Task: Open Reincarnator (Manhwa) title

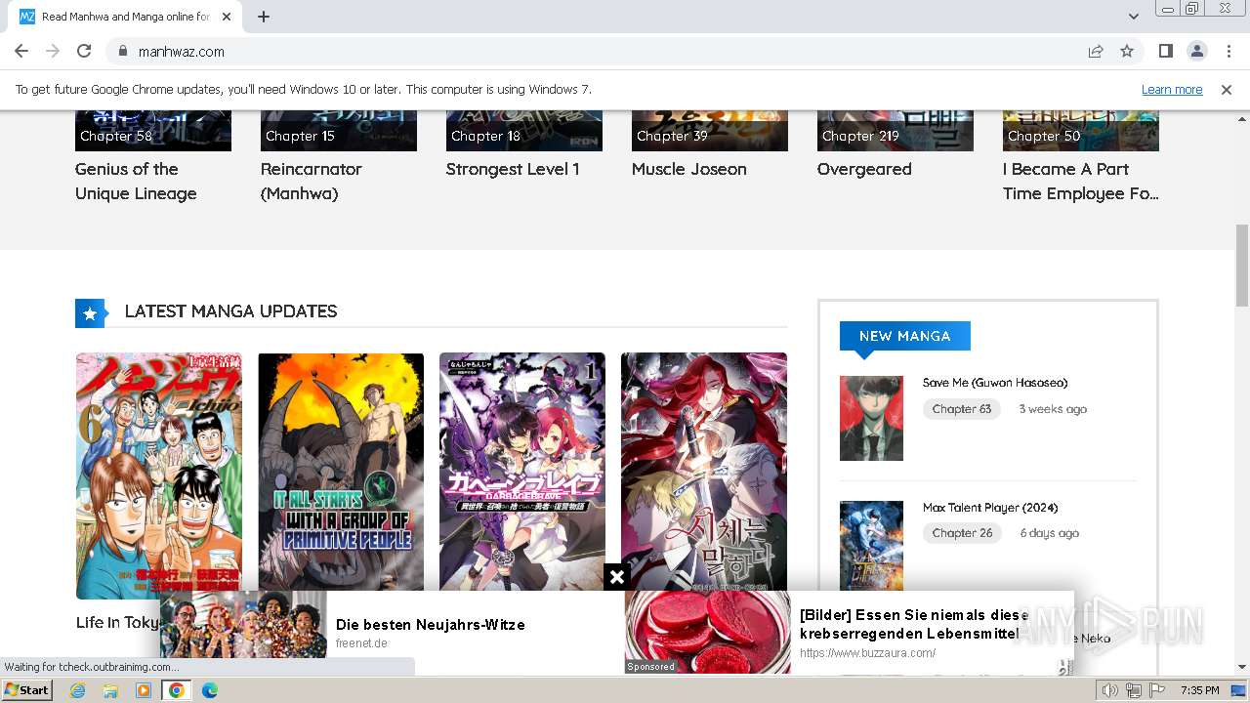Action: pyautogui.click(x=311, y=181)
